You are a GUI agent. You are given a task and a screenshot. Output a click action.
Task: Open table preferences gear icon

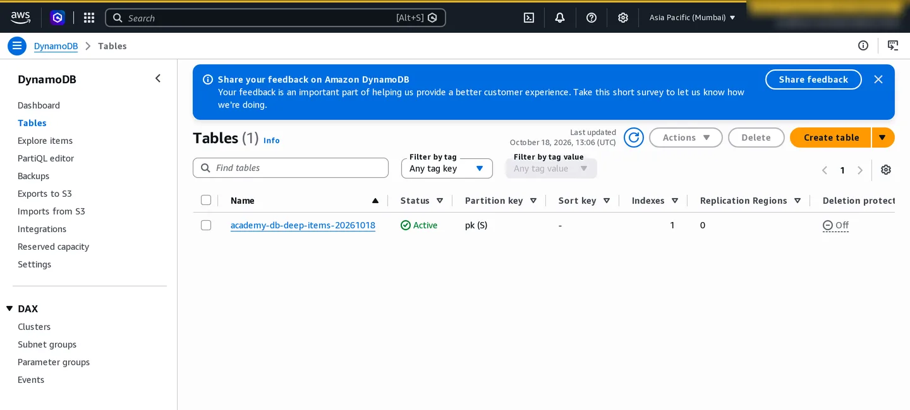(x=886, y=170)
